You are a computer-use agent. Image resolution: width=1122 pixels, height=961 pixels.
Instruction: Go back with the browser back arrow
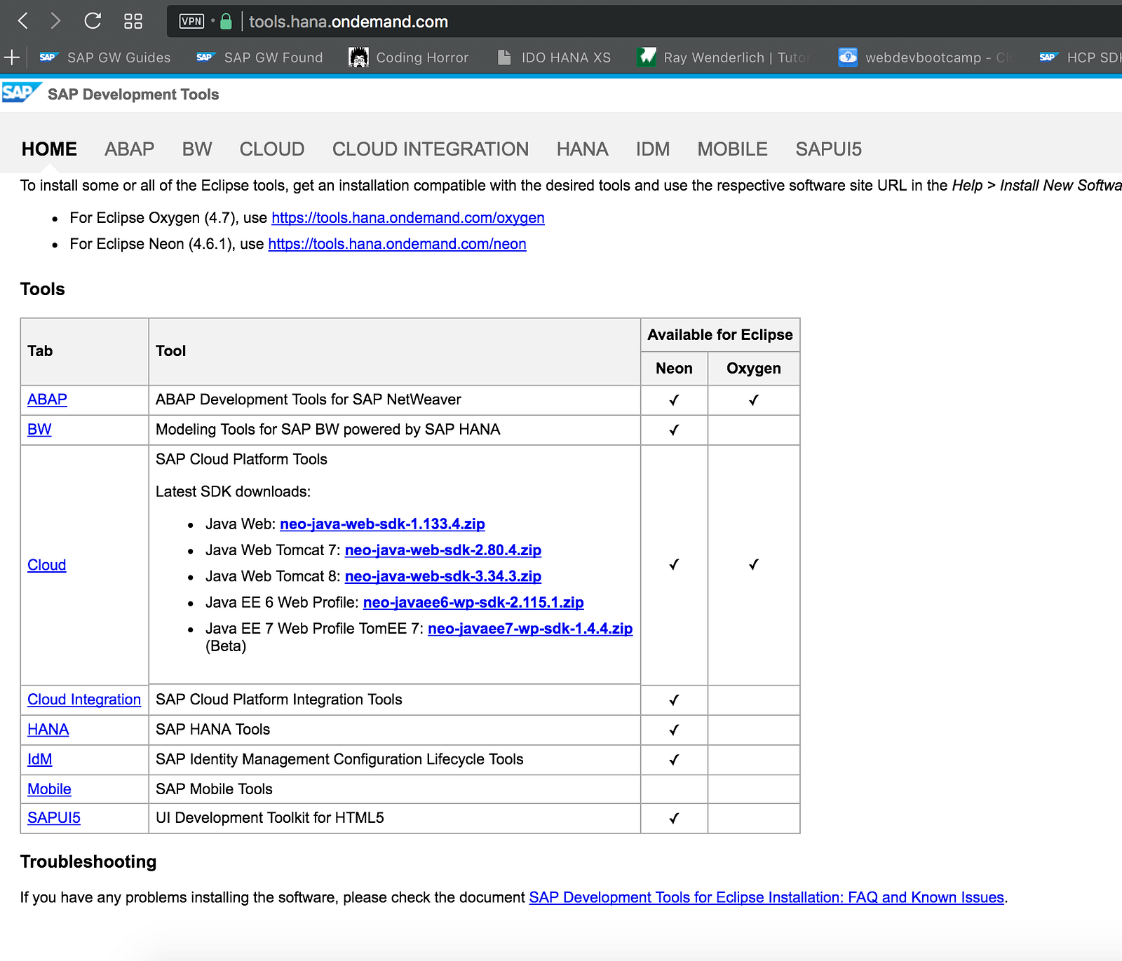pyautogui.click(x=22, y=21)
